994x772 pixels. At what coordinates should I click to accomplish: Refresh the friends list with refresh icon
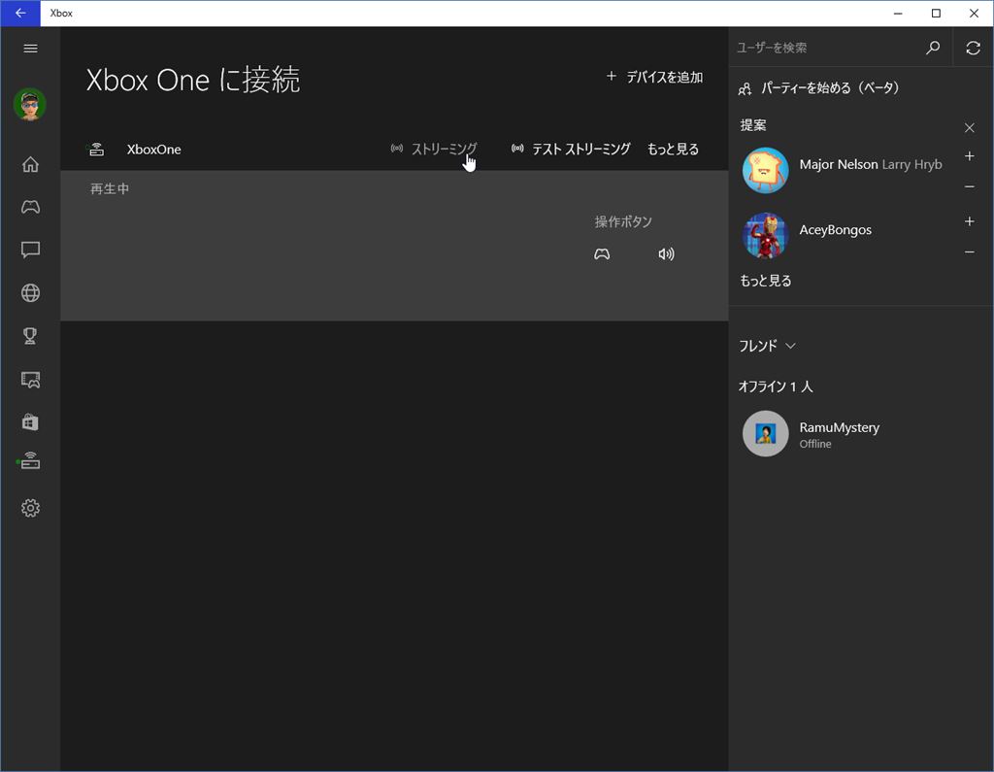[x=973, y=48]
